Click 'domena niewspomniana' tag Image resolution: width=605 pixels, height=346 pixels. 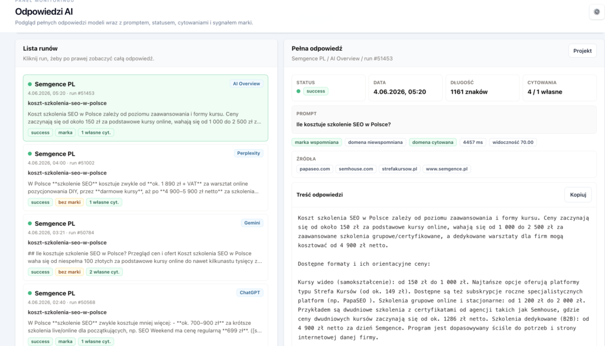tap(375, 143)
